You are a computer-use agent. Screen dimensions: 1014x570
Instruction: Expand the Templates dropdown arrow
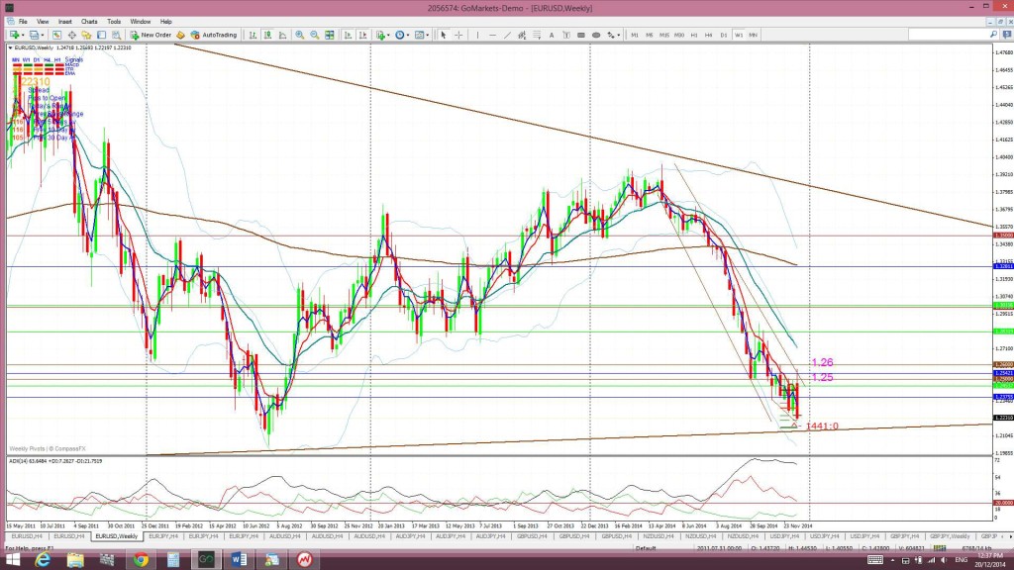(428, 35)
